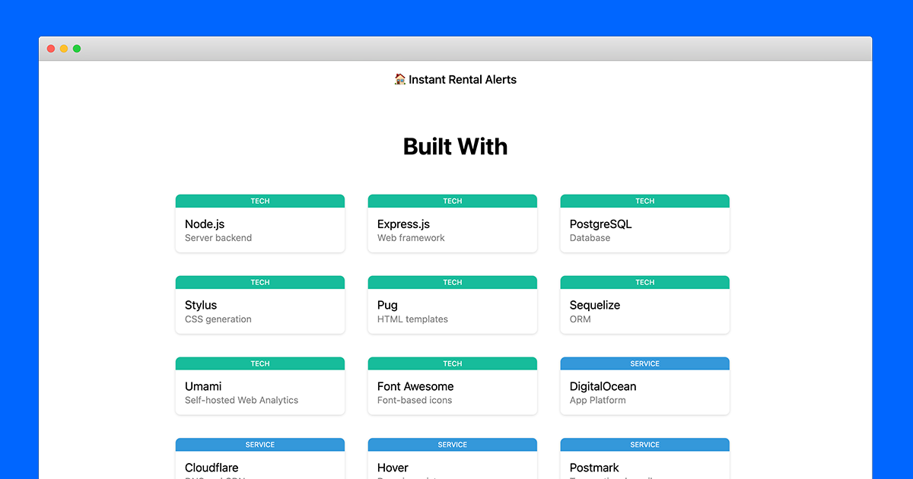
Task: Open the DigitalOcean card
Action: point(645,386)
